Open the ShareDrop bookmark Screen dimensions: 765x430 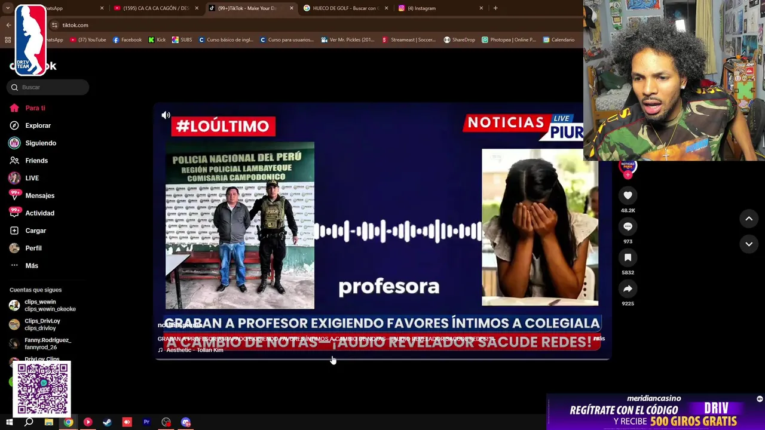tap(460, 40)
